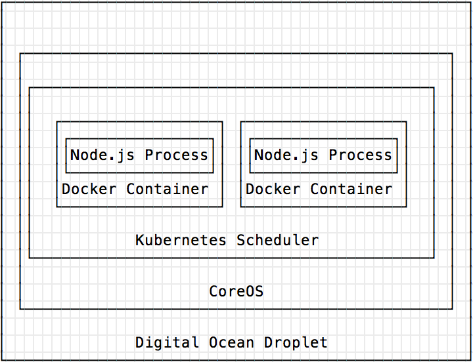473x362 pixels.
Task: Select the Digital Ocean Droplet label
Action: pos(231,342)
